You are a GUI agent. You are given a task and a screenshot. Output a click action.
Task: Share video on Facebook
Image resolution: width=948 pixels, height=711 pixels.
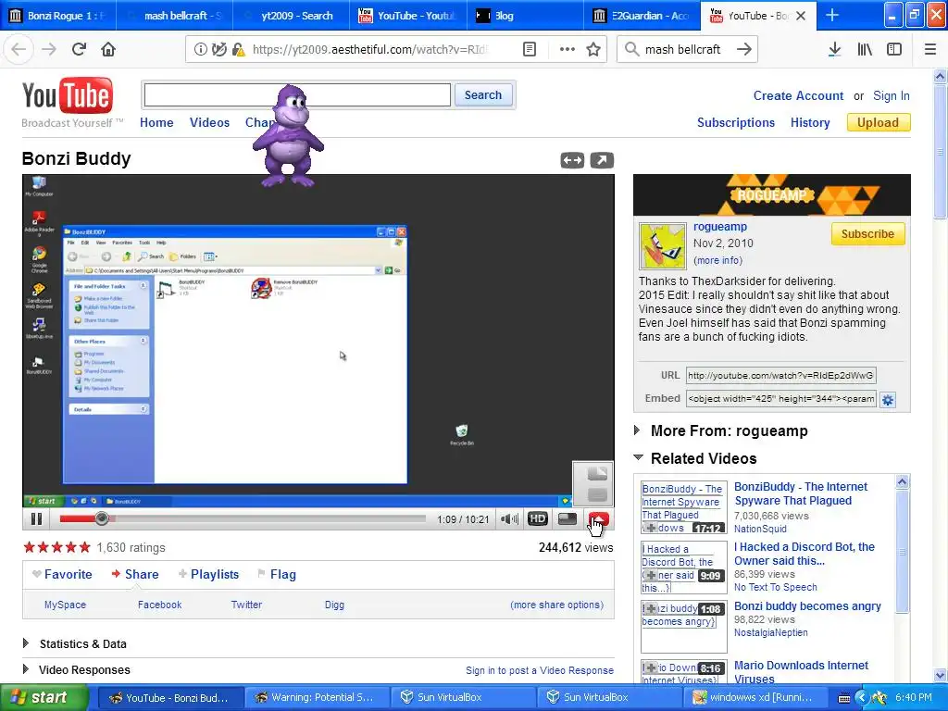[x=159, y=605]
